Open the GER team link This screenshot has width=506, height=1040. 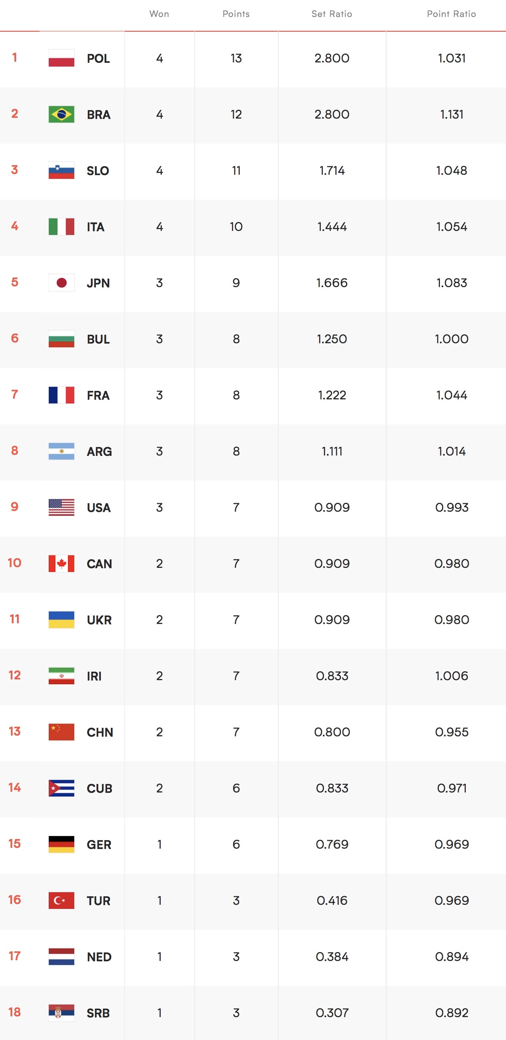(x=99, y=844)
